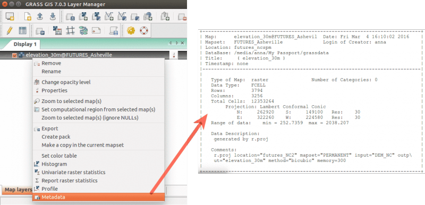
Task: Click the Add raster map layer icon
Action: pos(83,16)
